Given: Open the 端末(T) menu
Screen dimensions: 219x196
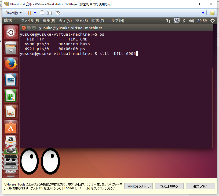Looking at the screenshot, I should (x=98, y=20).
